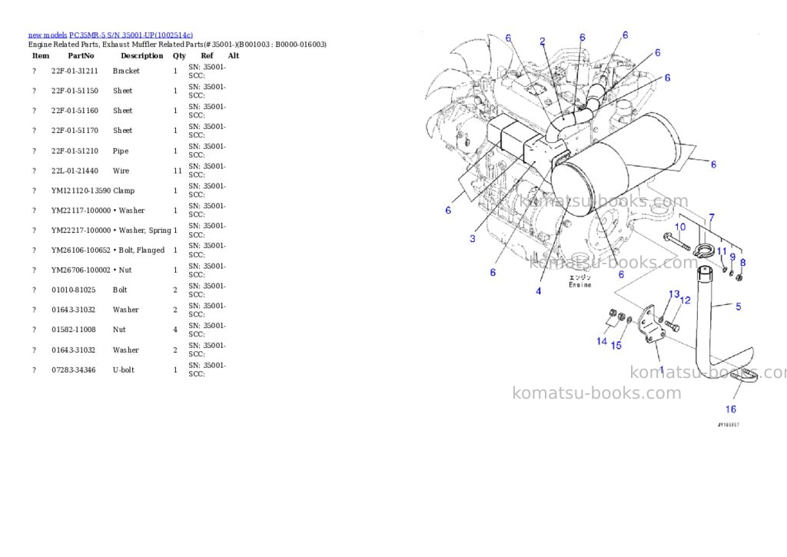Select part number 01582-11008
This screenshot has height=557, width=787.
(73, 330)
